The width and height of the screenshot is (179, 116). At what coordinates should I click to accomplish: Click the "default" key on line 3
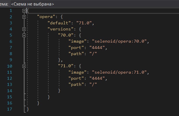(59, 23)
